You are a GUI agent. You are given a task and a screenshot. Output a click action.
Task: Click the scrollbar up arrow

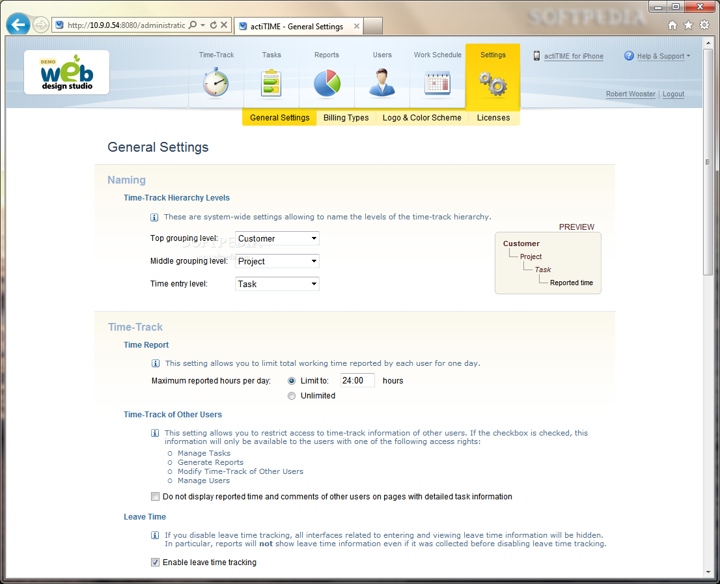coord(708,43)
